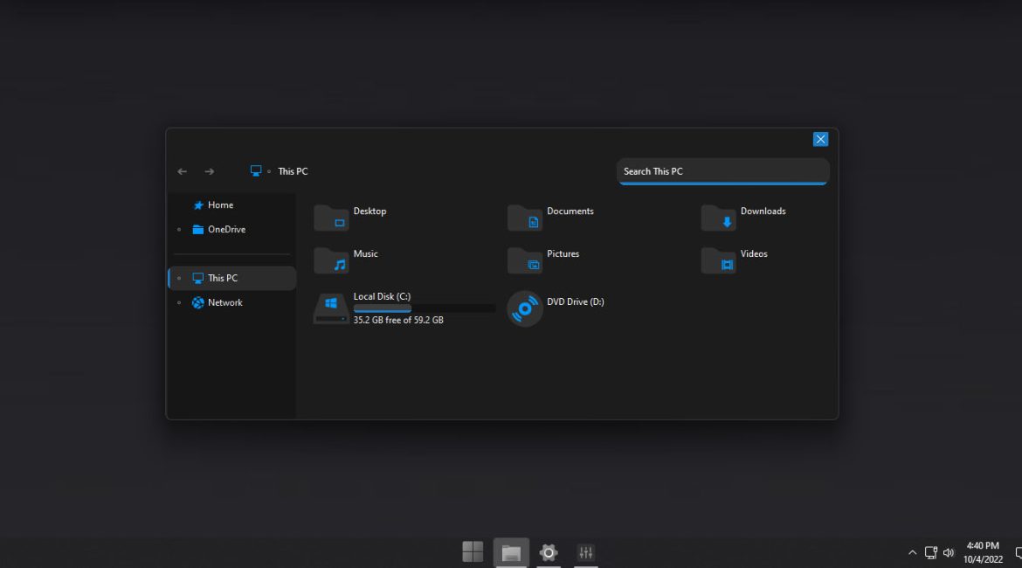
Task: Open the Start menu from taskbar
Action: click(473, 551)
